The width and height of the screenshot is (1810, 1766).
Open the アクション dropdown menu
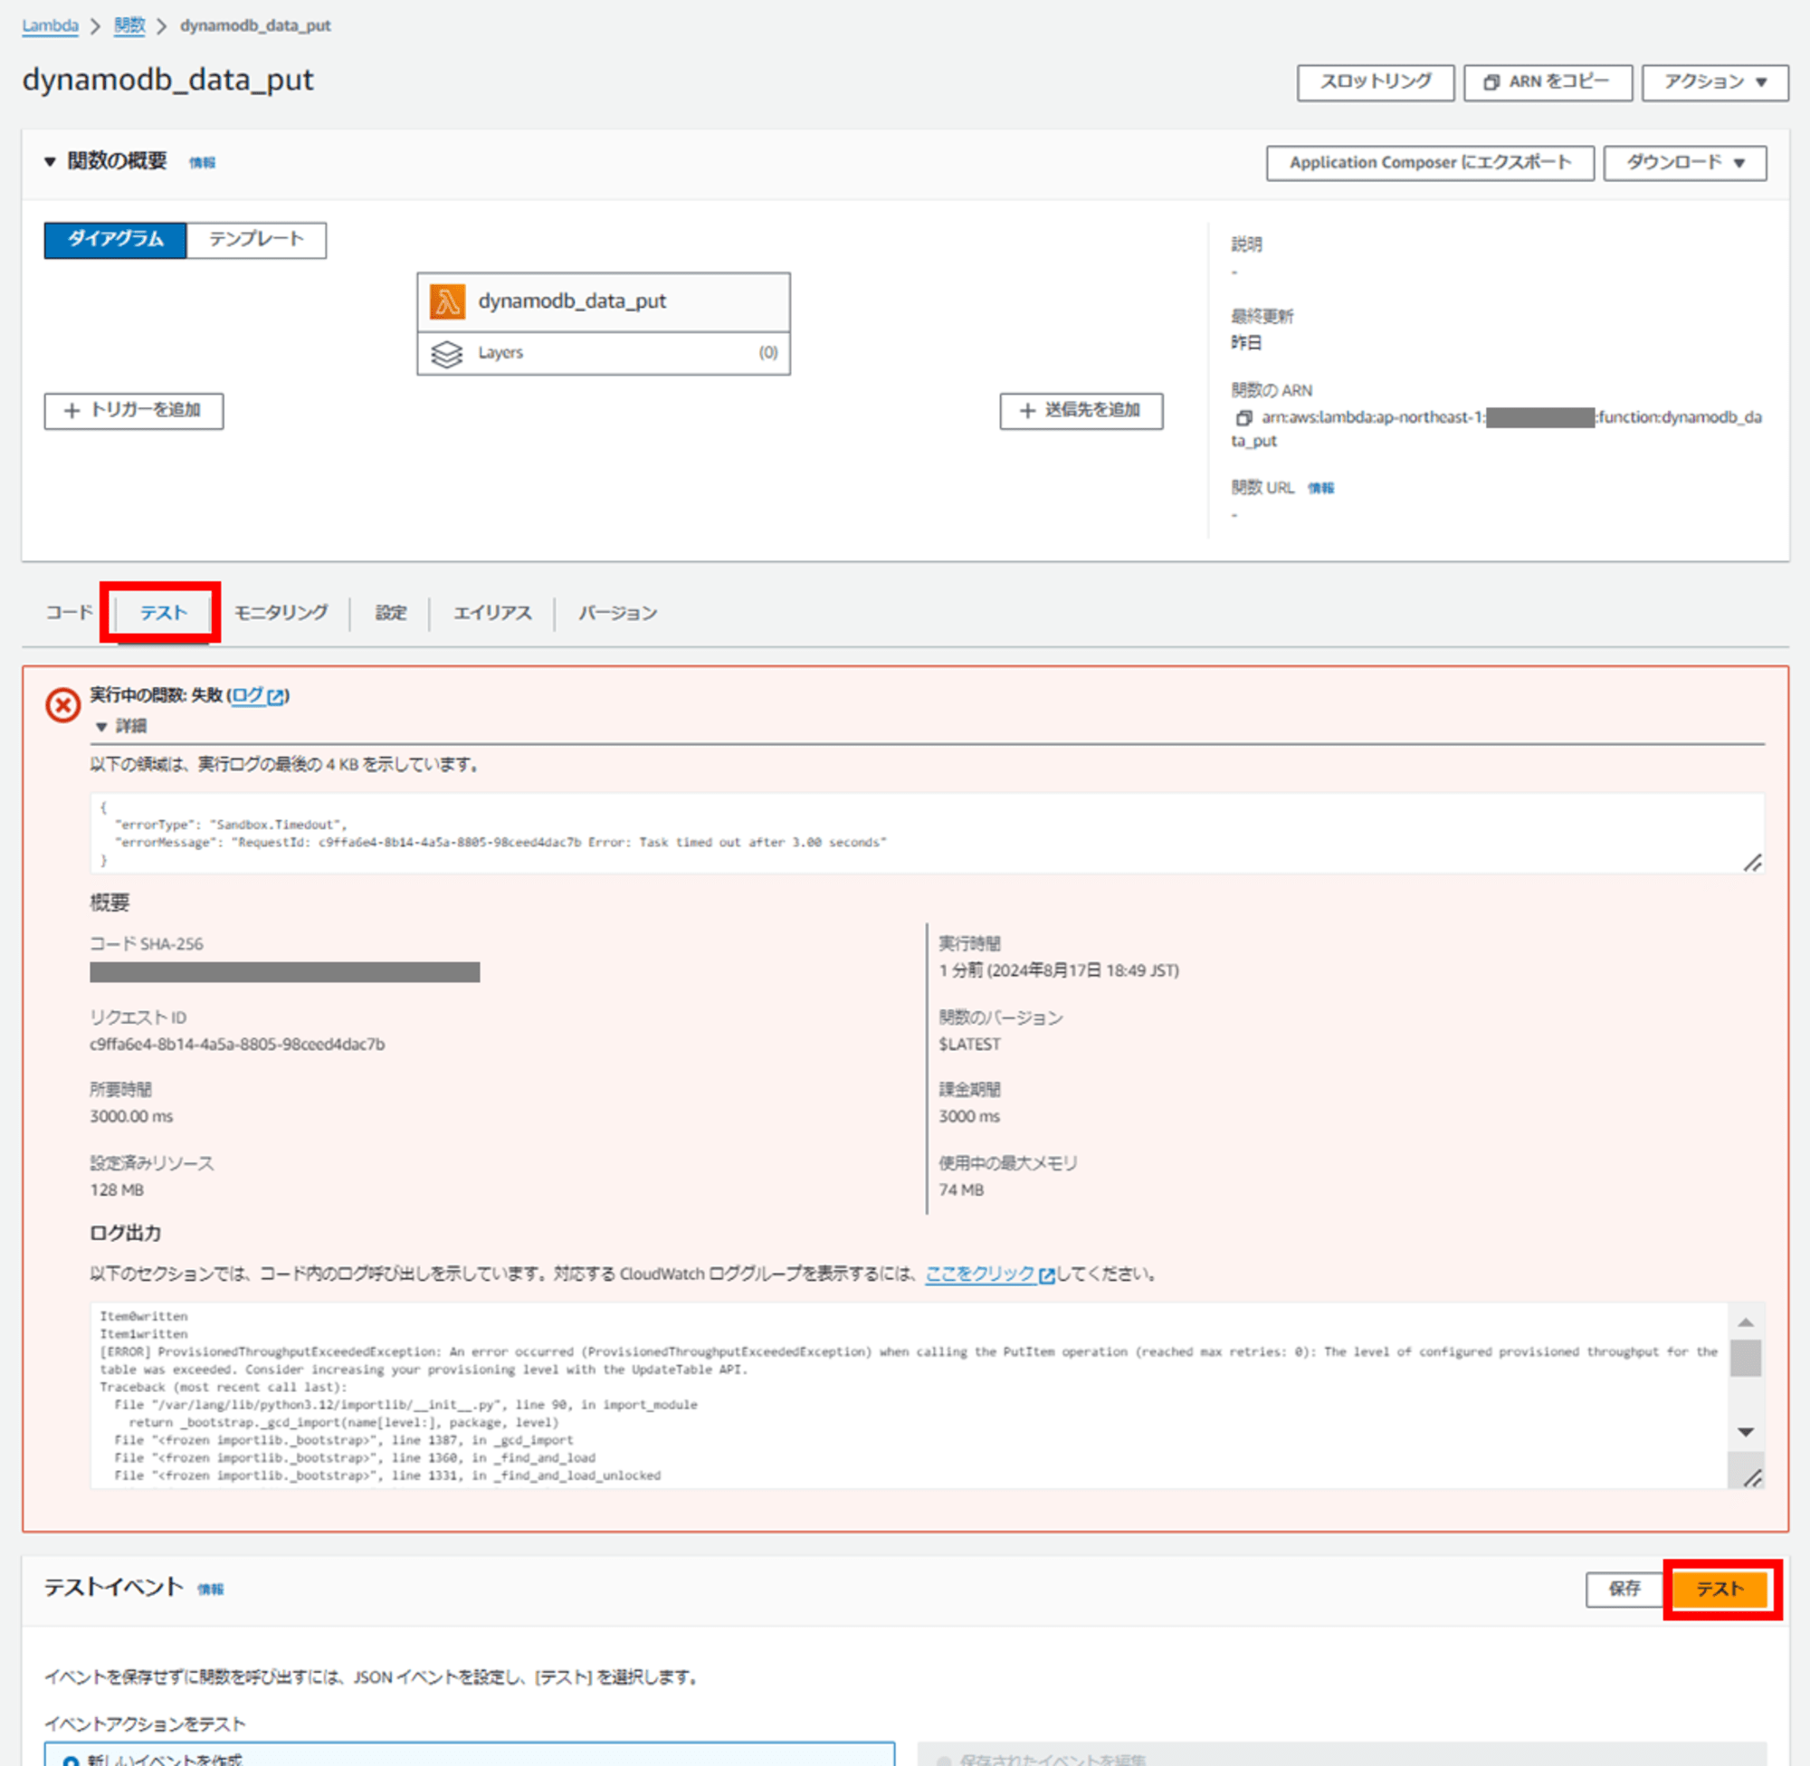click(x=1714, y=81)
